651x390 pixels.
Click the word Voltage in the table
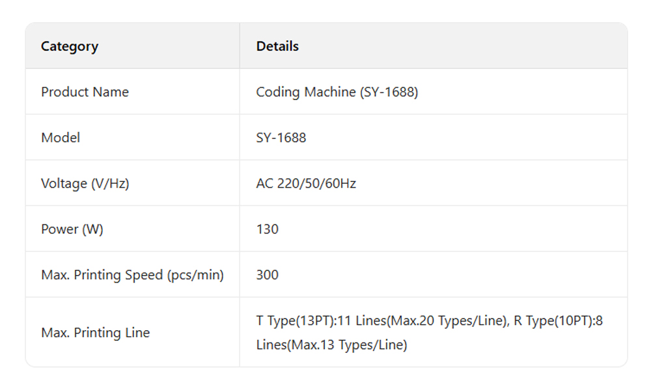tap(64, 183)
